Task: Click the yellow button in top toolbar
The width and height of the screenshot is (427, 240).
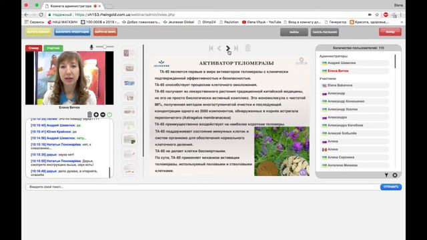Action: [39, 32]
